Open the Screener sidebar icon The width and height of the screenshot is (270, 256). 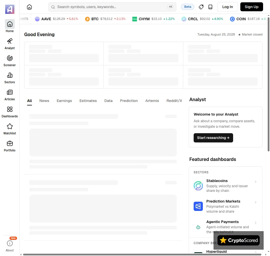pyautogui.click(x=10, y=58)
